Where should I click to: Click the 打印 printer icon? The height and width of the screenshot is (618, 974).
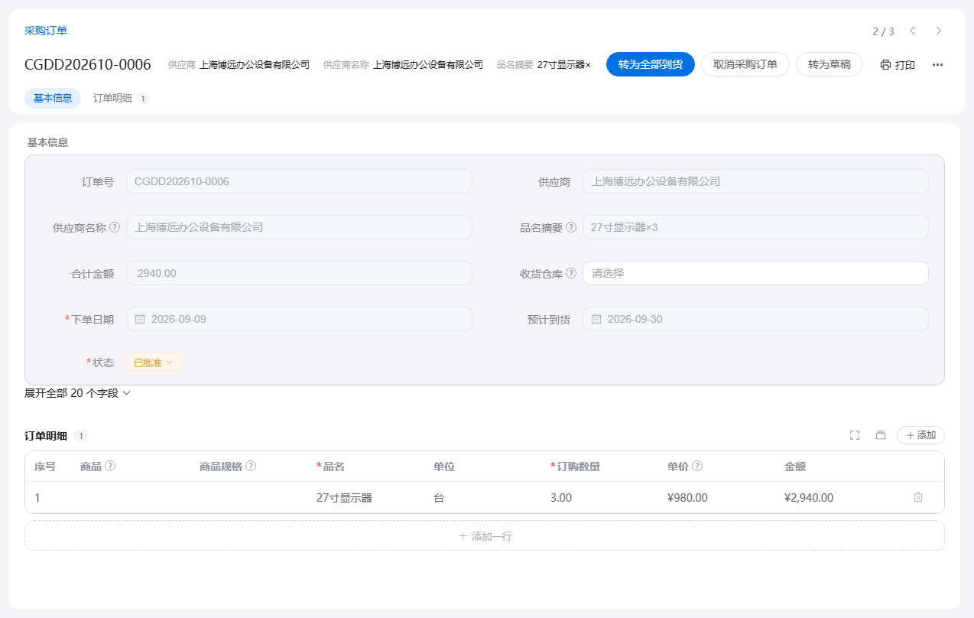click(885, 65)
